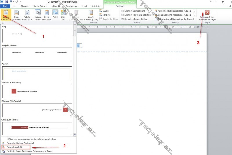Click the Save icon in quick access toolbar
This screenshot has height=155, width=232.
6,2
